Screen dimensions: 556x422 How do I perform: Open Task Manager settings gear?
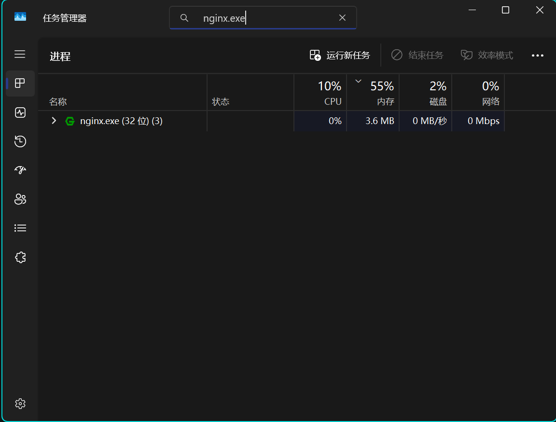(x=20, y=403)
